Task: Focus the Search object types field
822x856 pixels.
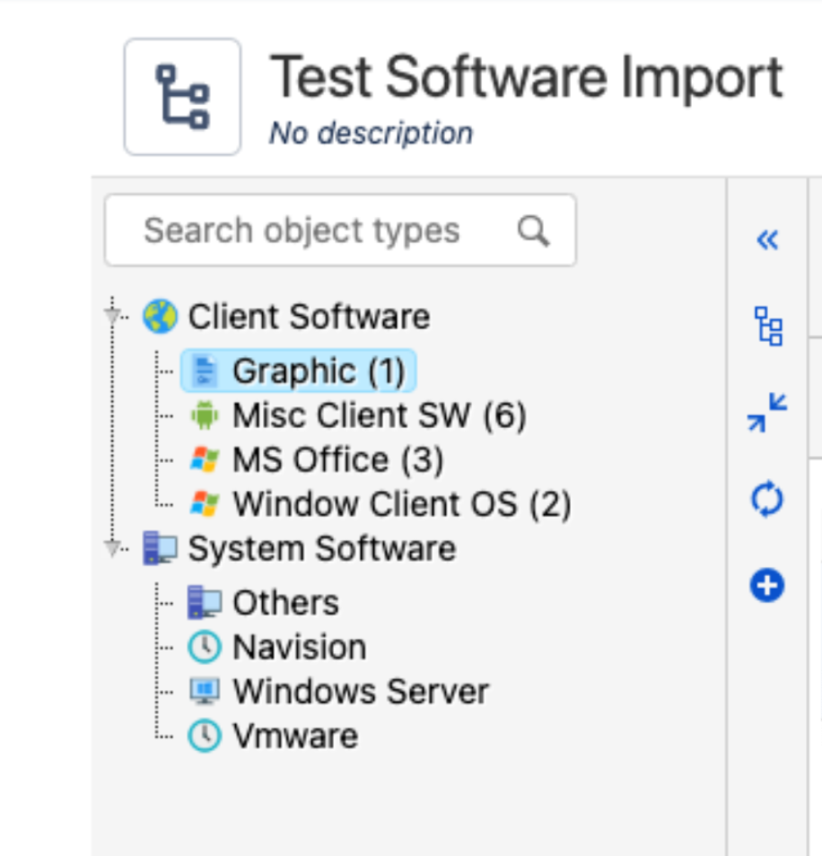Action: pyautogui.click(x=340, y=230)
